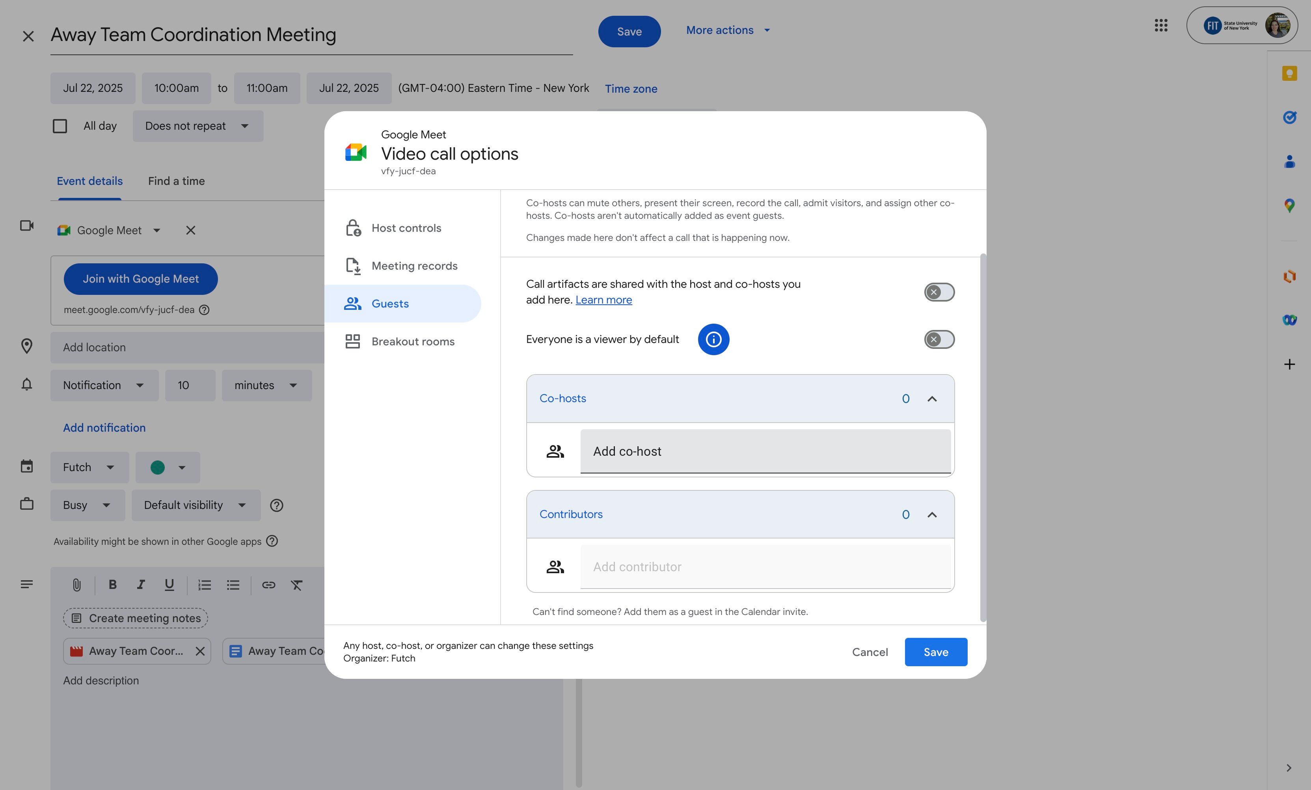This screenshot has width=1311, height=790.
Task: Switch to Breakout rooms section
Action: pyautogui.click(x=412, y=341)
